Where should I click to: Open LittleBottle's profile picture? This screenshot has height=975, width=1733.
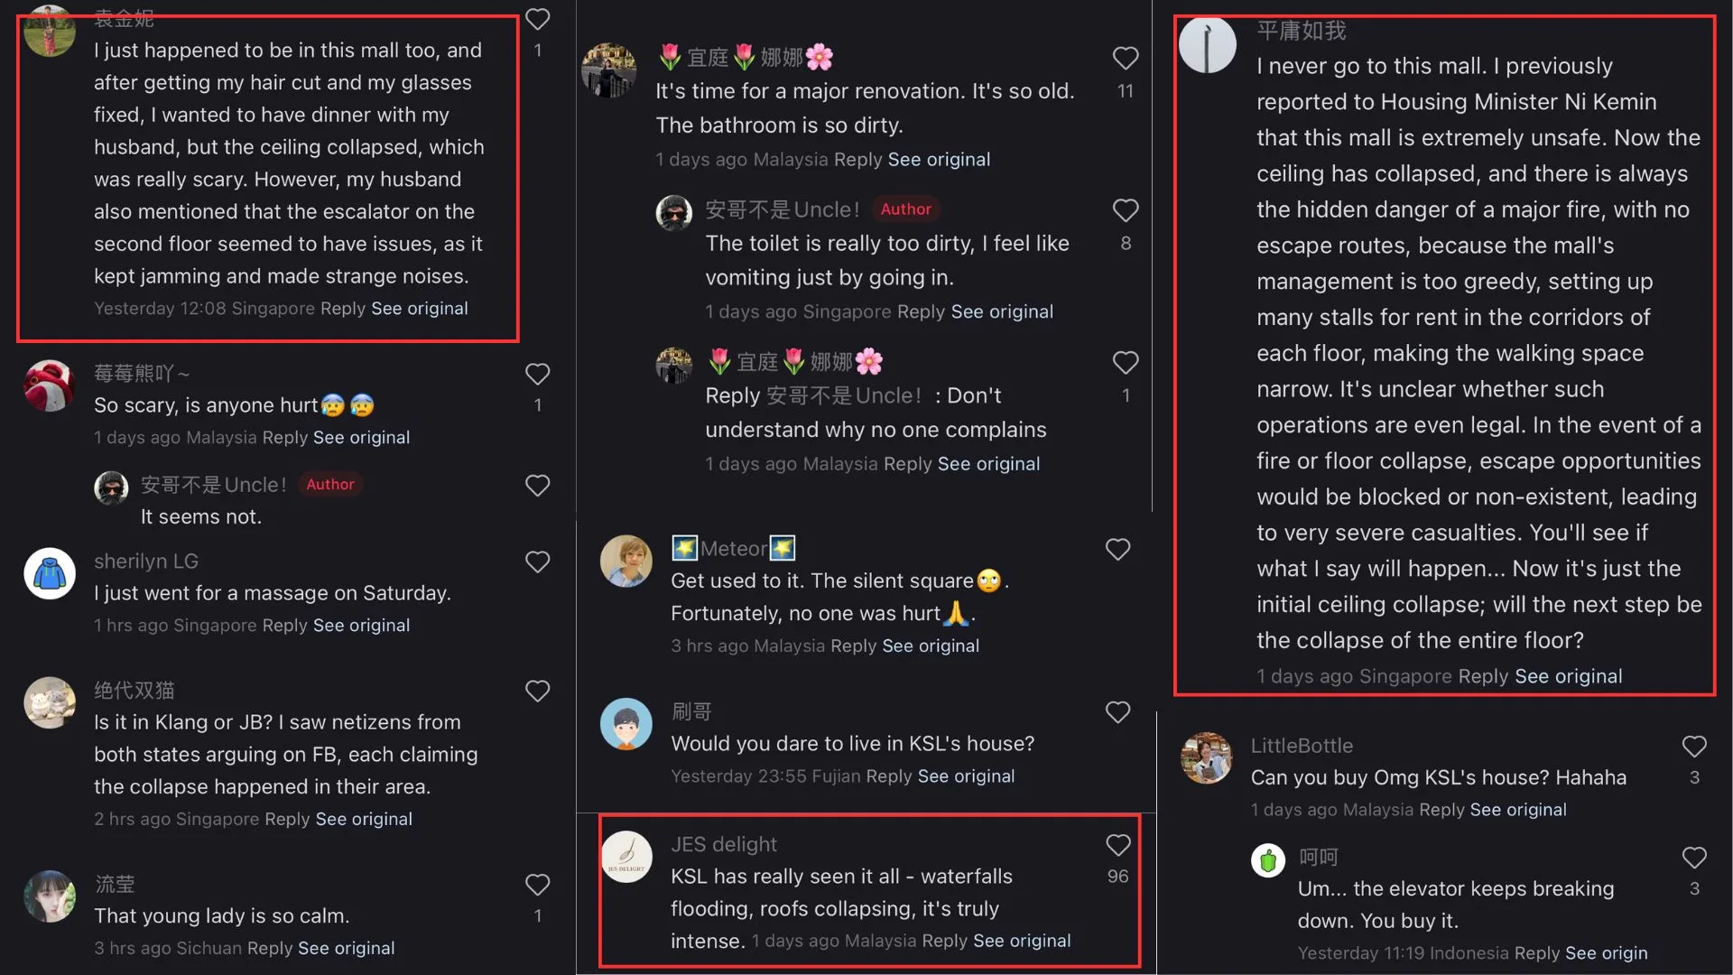point(1206,757)
